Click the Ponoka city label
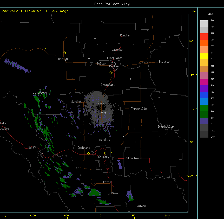Viewport: 224px width, 219px height. click(x=125, y=35)
